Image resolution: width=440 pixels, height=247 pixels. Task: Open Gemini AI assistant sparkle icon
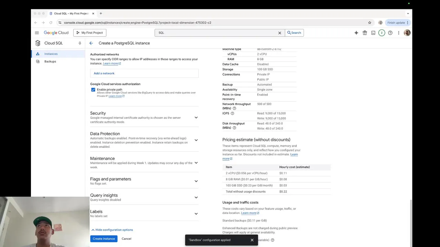[356, 33]
